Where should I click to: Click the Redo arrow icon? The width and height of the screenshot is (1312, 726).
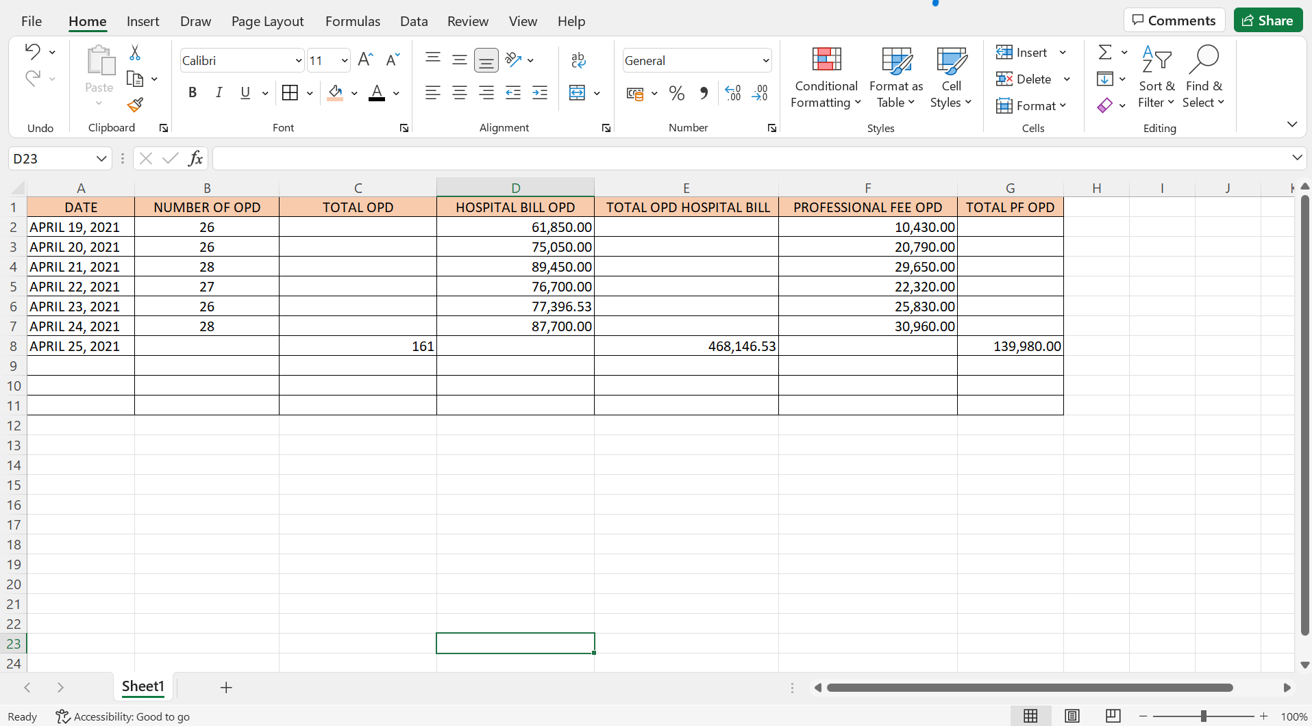coord(32,78)
